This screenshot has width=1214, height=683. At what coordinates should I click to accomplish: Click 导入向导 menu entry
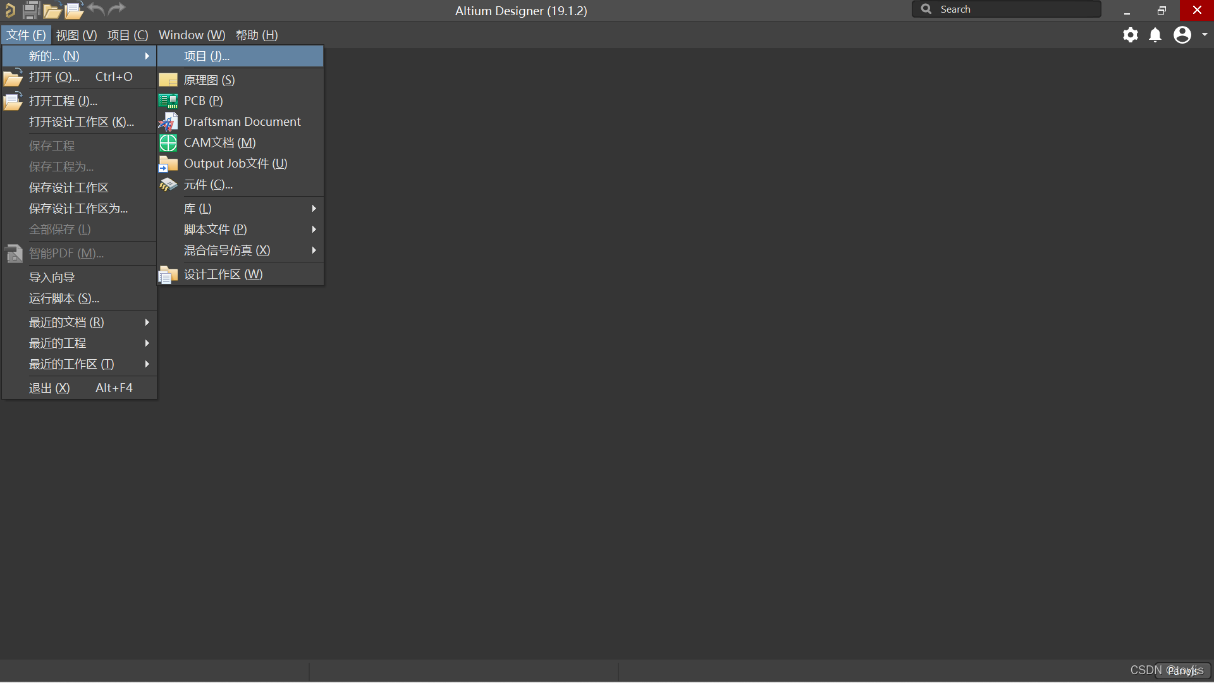click(52, 278)
